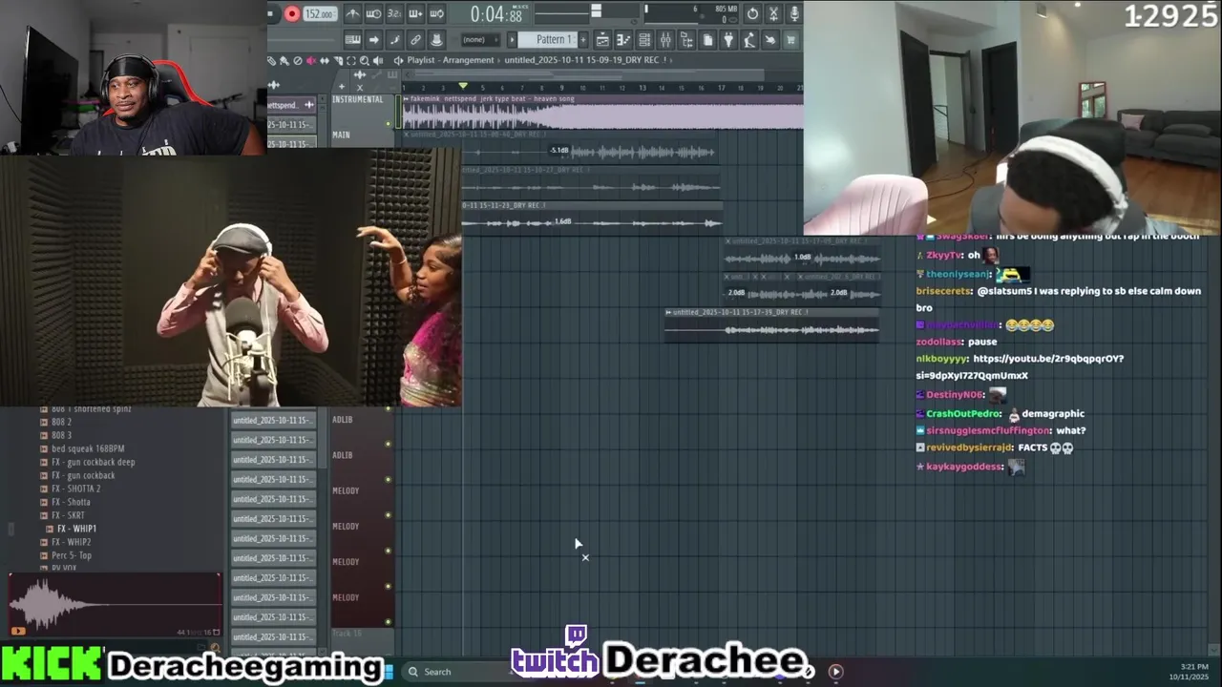Select the playlist Slice tool

338,60
